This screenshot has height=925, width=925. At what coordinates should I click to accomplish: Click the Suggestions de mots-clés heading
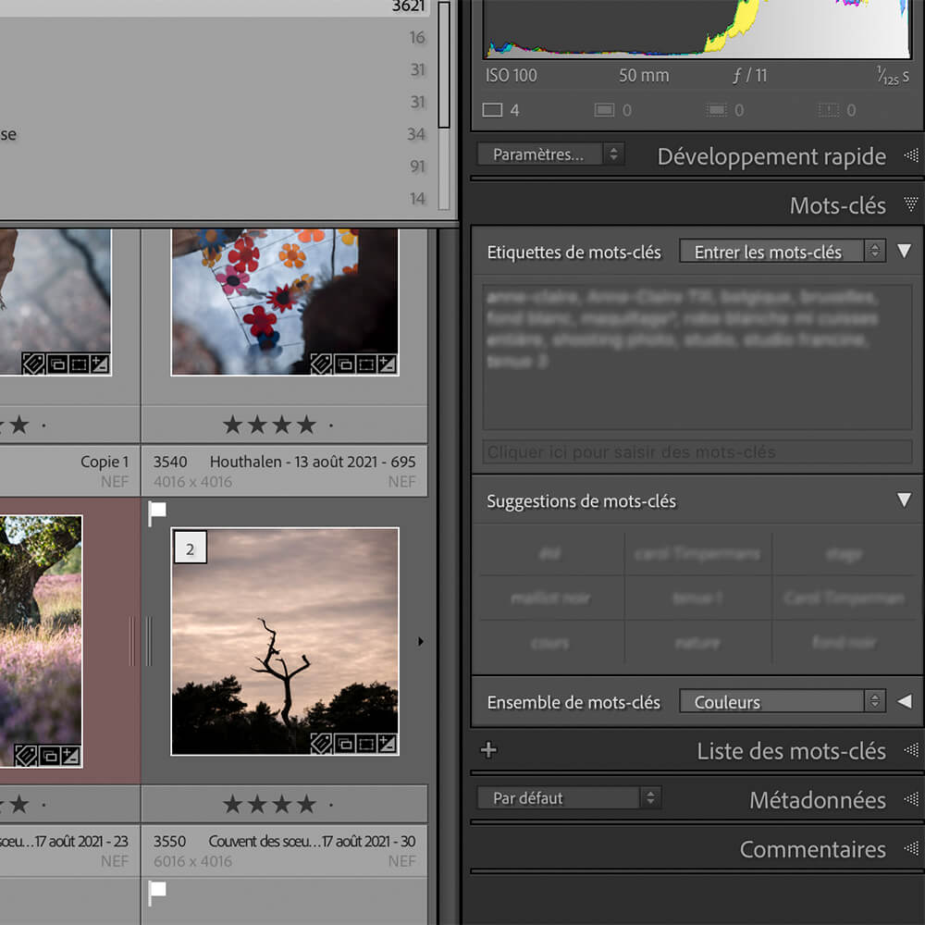click(581, 500)
